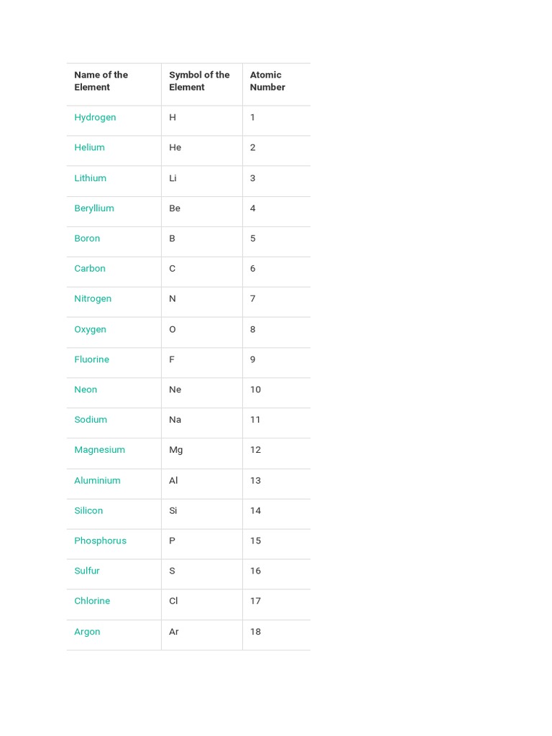
Task: Select the Beryllium link
Action: click(94, 208)
